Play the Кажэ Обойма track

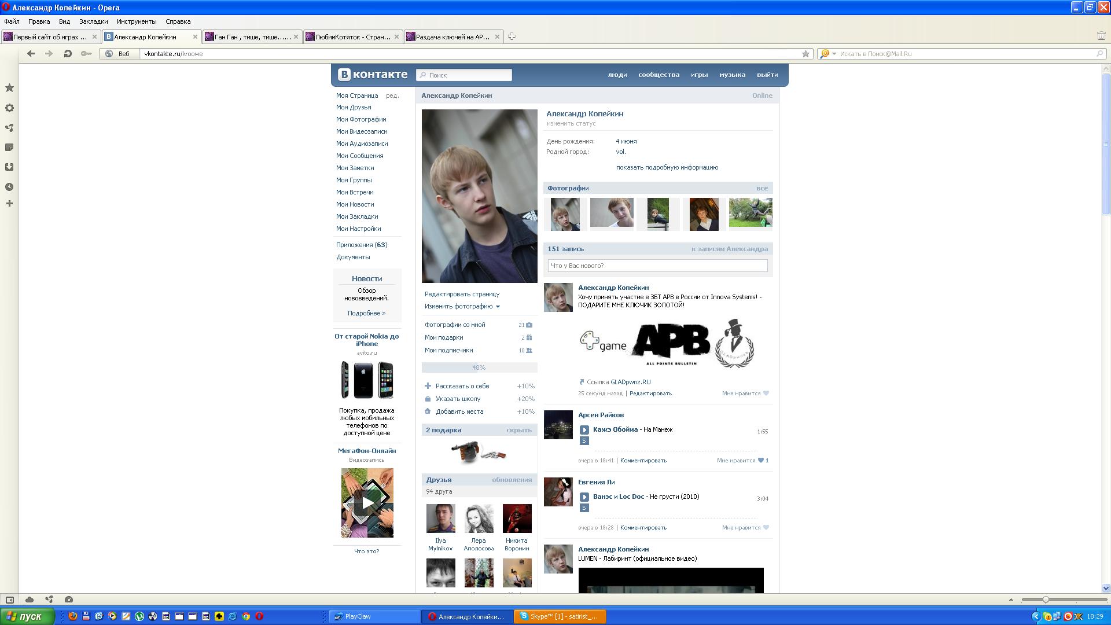pyautogui.click(x=584, y=430)
